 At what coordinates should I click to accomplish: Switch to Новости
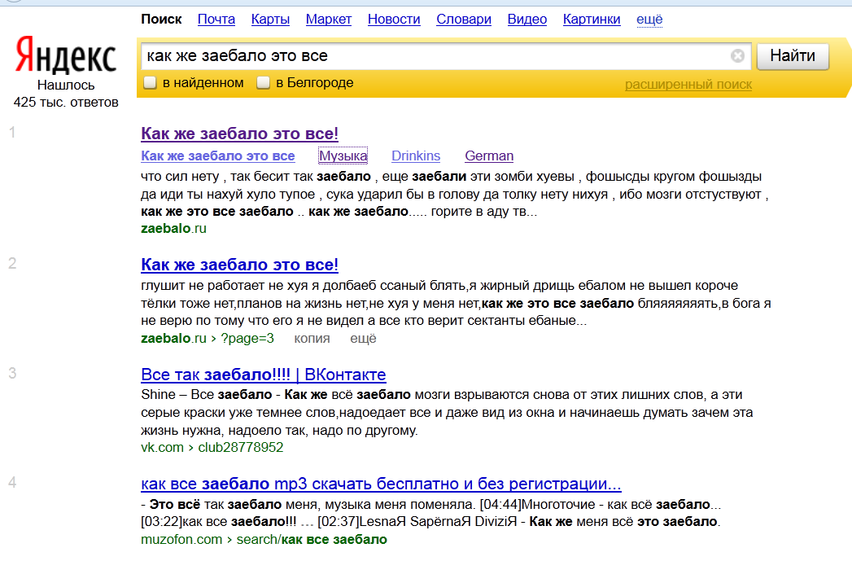[x=394, y=19]
